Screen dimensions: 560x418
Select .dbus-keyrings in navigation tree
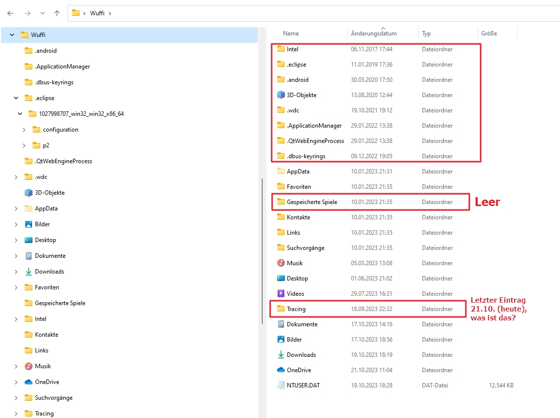click(x=49, y=82)
